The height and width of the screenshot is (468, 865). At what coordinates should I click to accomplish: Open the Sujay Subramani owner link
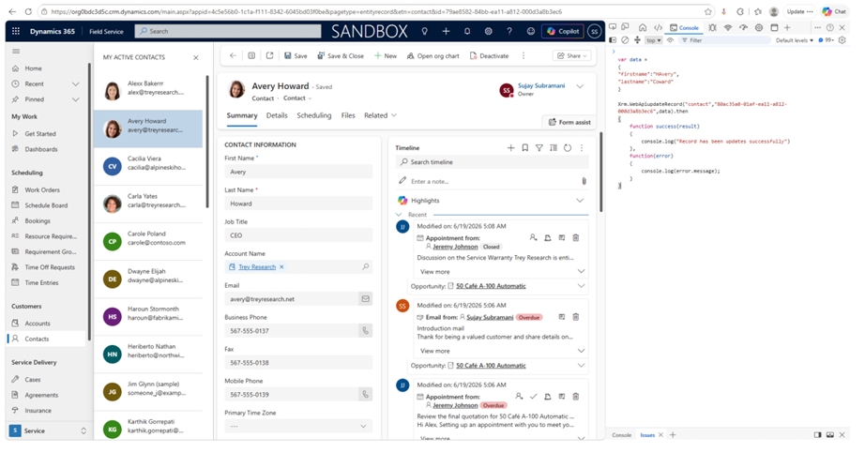[541, 86]
